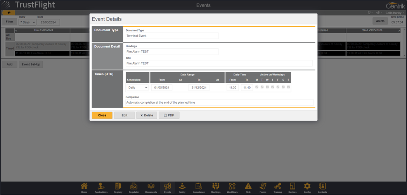Export the event as PDF

coord(169,115)
